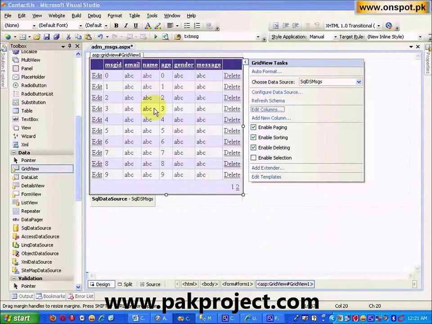Open the Style Application Manual dropdown
The height and width of the screenshot is (324, 432).
335,37
